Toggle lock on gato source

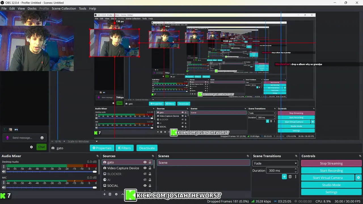(x=150, y=162)
